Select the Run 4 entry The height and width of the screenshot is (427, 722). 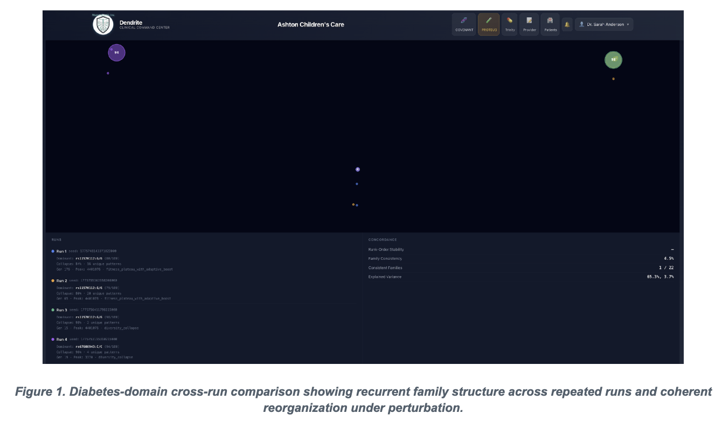pyautogui.click(x=61, y=340)
